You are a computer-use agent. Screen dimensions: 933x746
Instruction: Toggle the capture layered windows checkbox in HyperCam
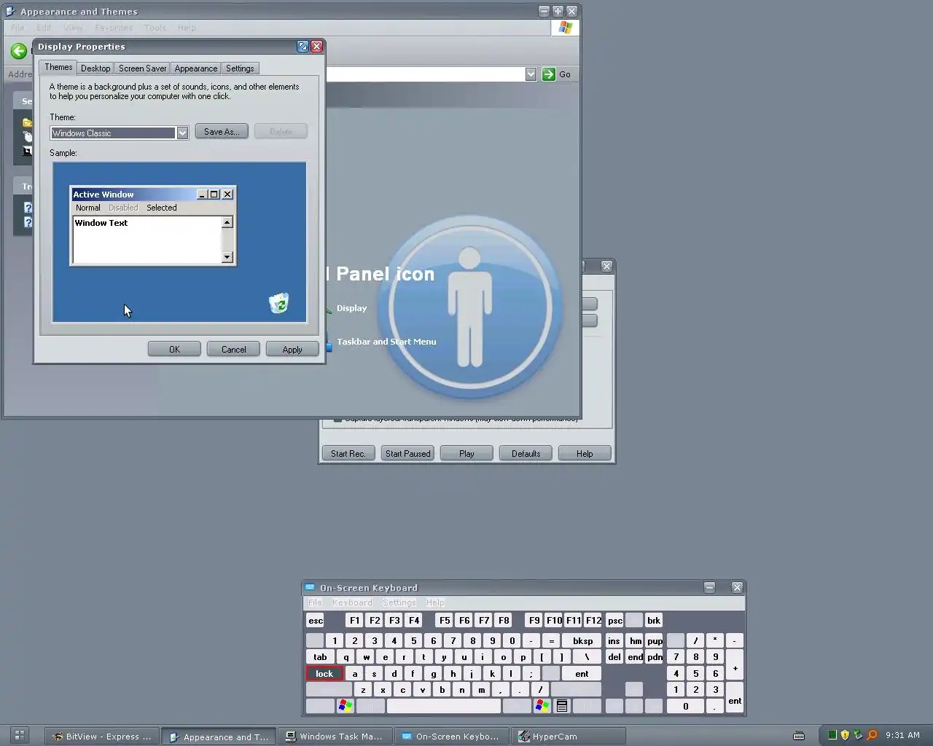tap(337, 420)
